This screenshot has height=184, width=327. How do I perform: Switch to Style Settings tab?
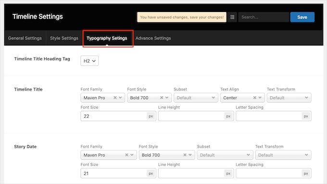pos(64,38)
